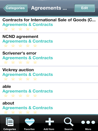The image size is (98, 131).
Task: Tap the Edit button
Action: (84, 8)
